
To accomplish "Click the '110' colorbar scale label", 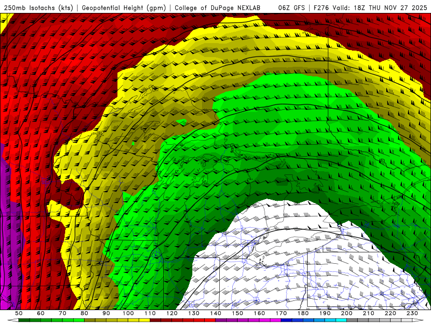I will tap(150, 313).
